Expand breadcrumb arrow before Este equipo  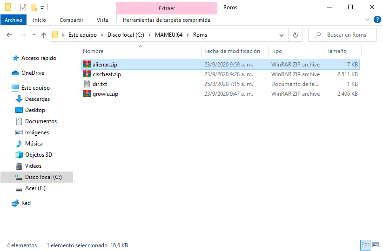(63, 35)
